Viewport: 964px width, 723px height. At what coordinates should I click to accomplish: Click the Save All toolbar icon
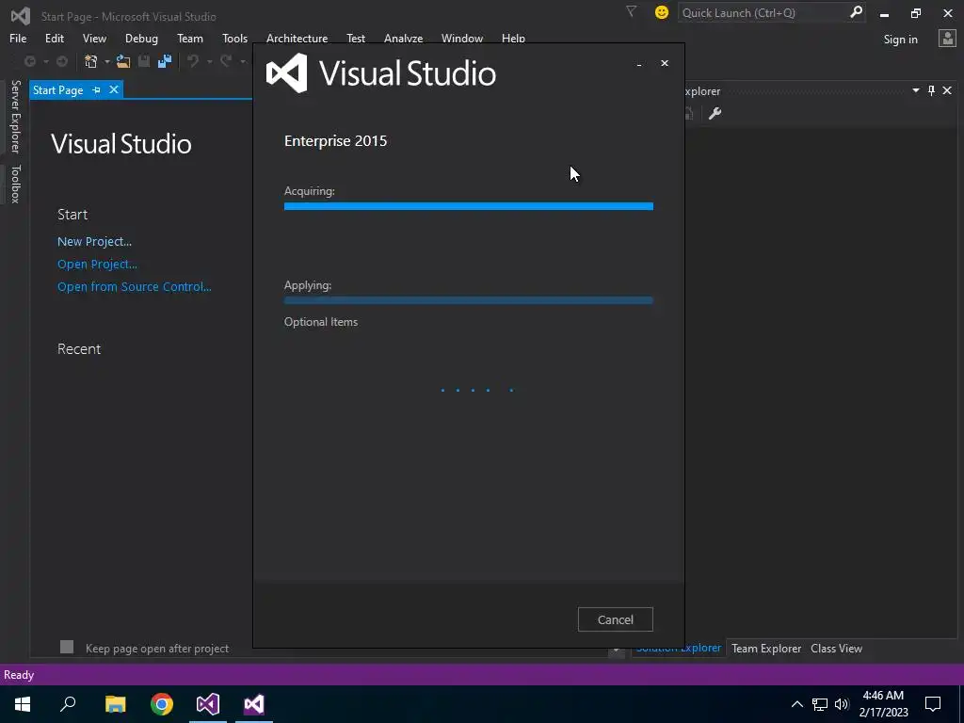pyautogui.click(x=164, y=61)
